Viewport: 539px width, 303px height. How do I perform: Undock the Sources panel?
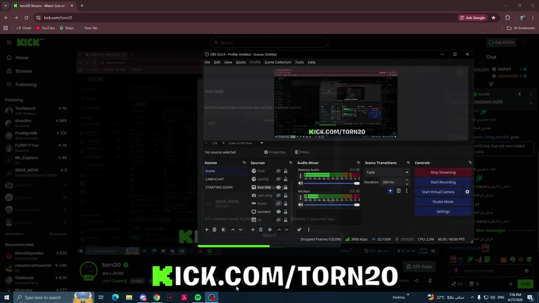(x=291, y=163)
